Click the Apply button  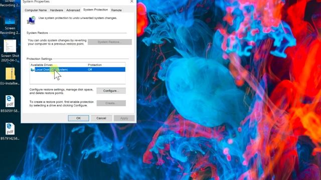(124, 118)
